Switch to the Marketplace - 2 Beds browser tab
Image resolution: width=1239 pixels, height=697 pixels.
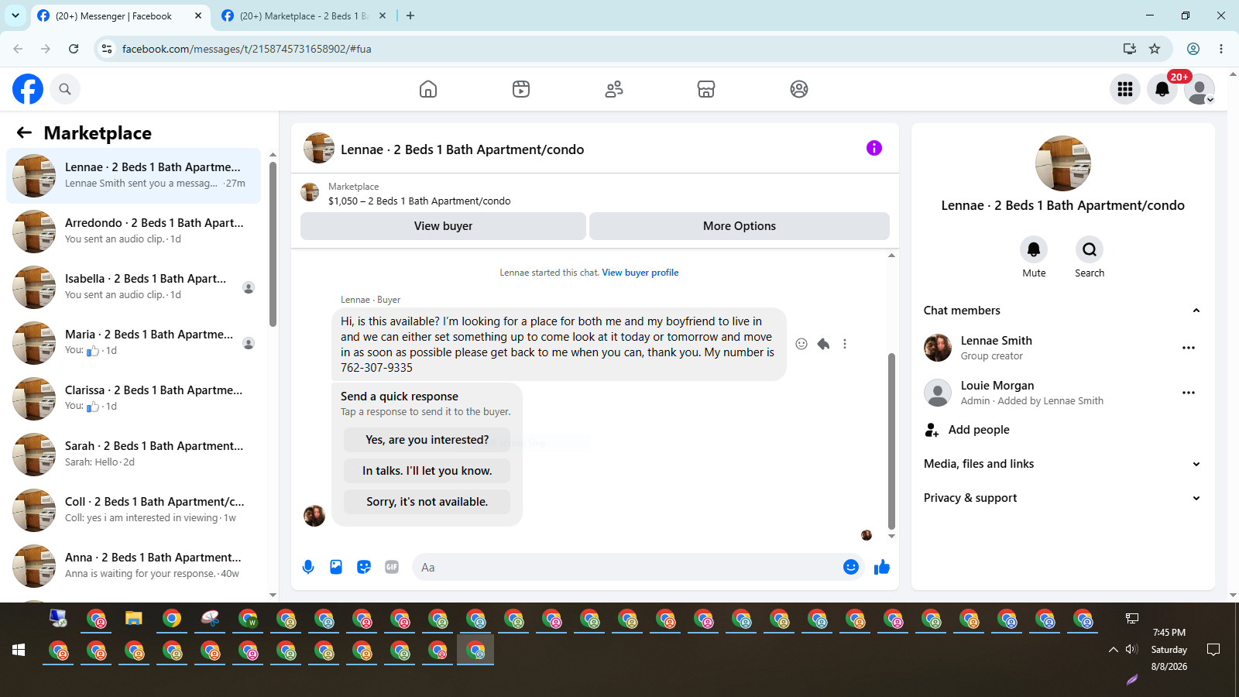pos(304,16)
